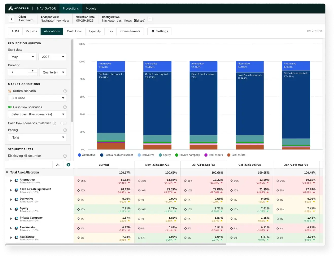The image size is (336, 258).
Task: Open the start month May dropdown
Action: pyautogui.click(x=22, y=57)
